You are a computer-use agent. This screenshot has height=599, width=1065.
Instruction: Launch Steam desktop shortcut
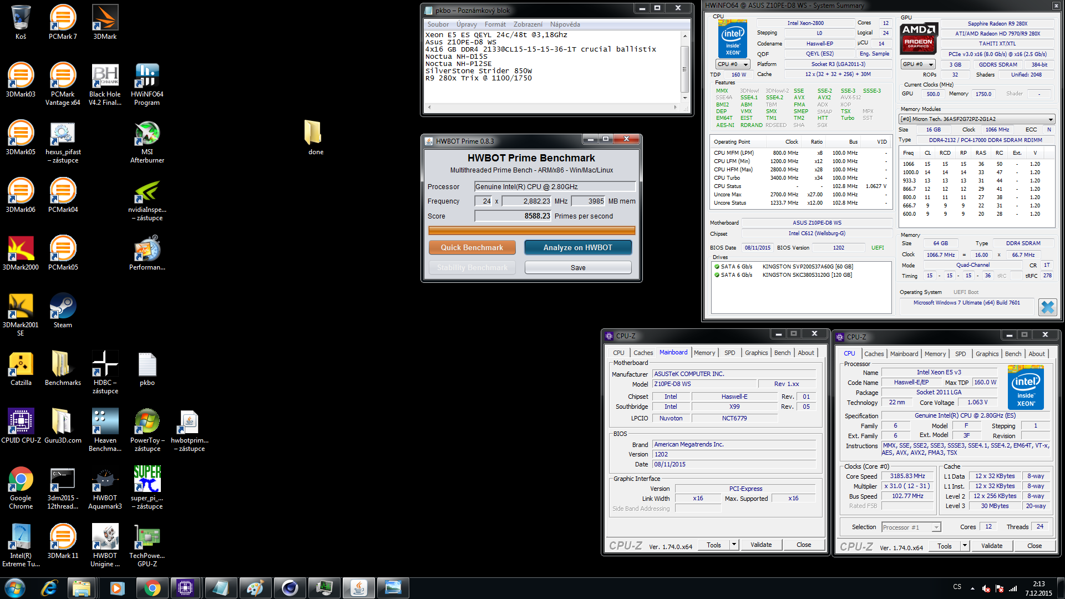pyautogui.click(x=63, y=311)
